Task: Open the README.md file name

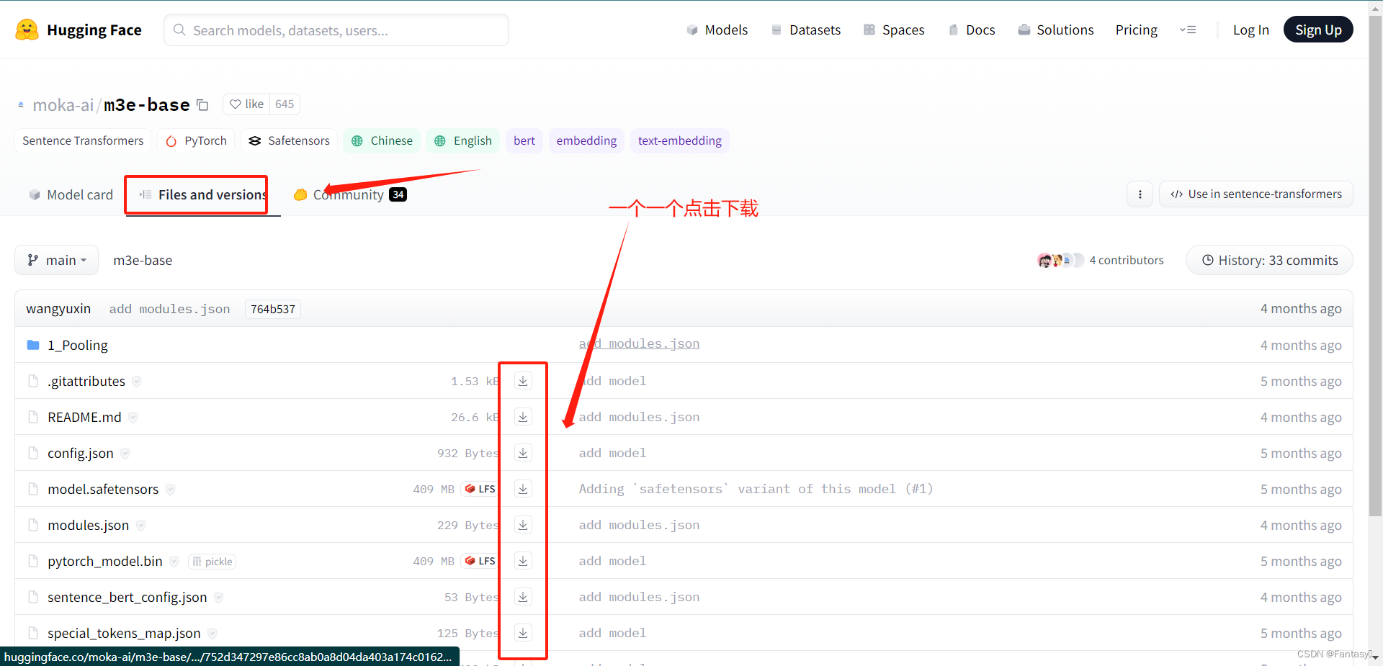Action: coord(84,418)
